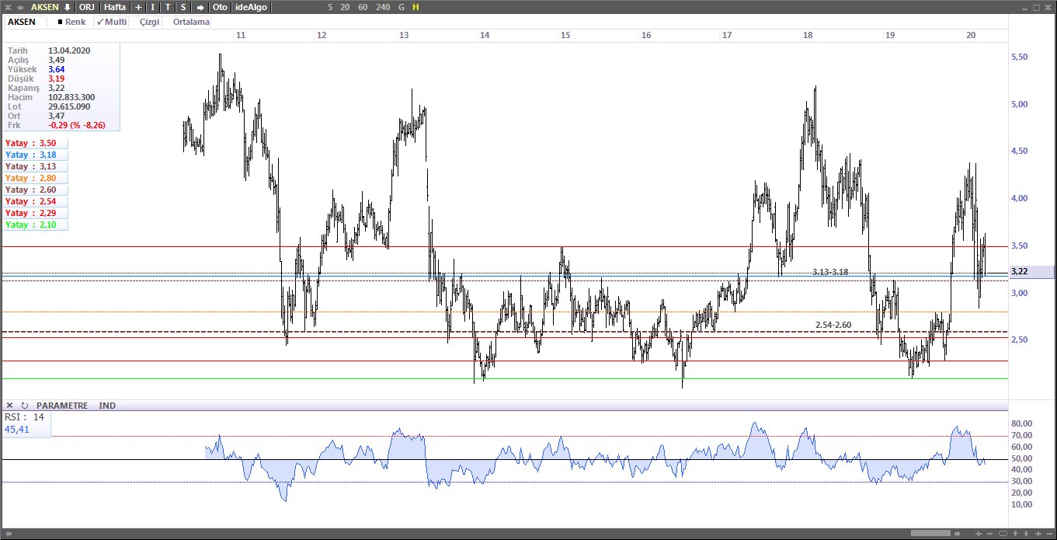The width and height of the screenshot is (1057, 540).
Task: Click the ORJ button in the toolbar
Action: tap(87, 7)
